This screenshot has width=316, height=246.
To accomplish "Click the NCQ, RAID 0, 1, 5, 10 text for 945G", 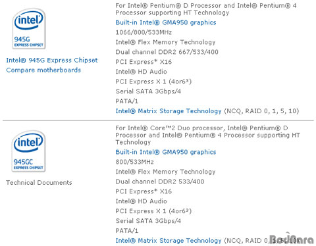I will click(x=261, y=111).
